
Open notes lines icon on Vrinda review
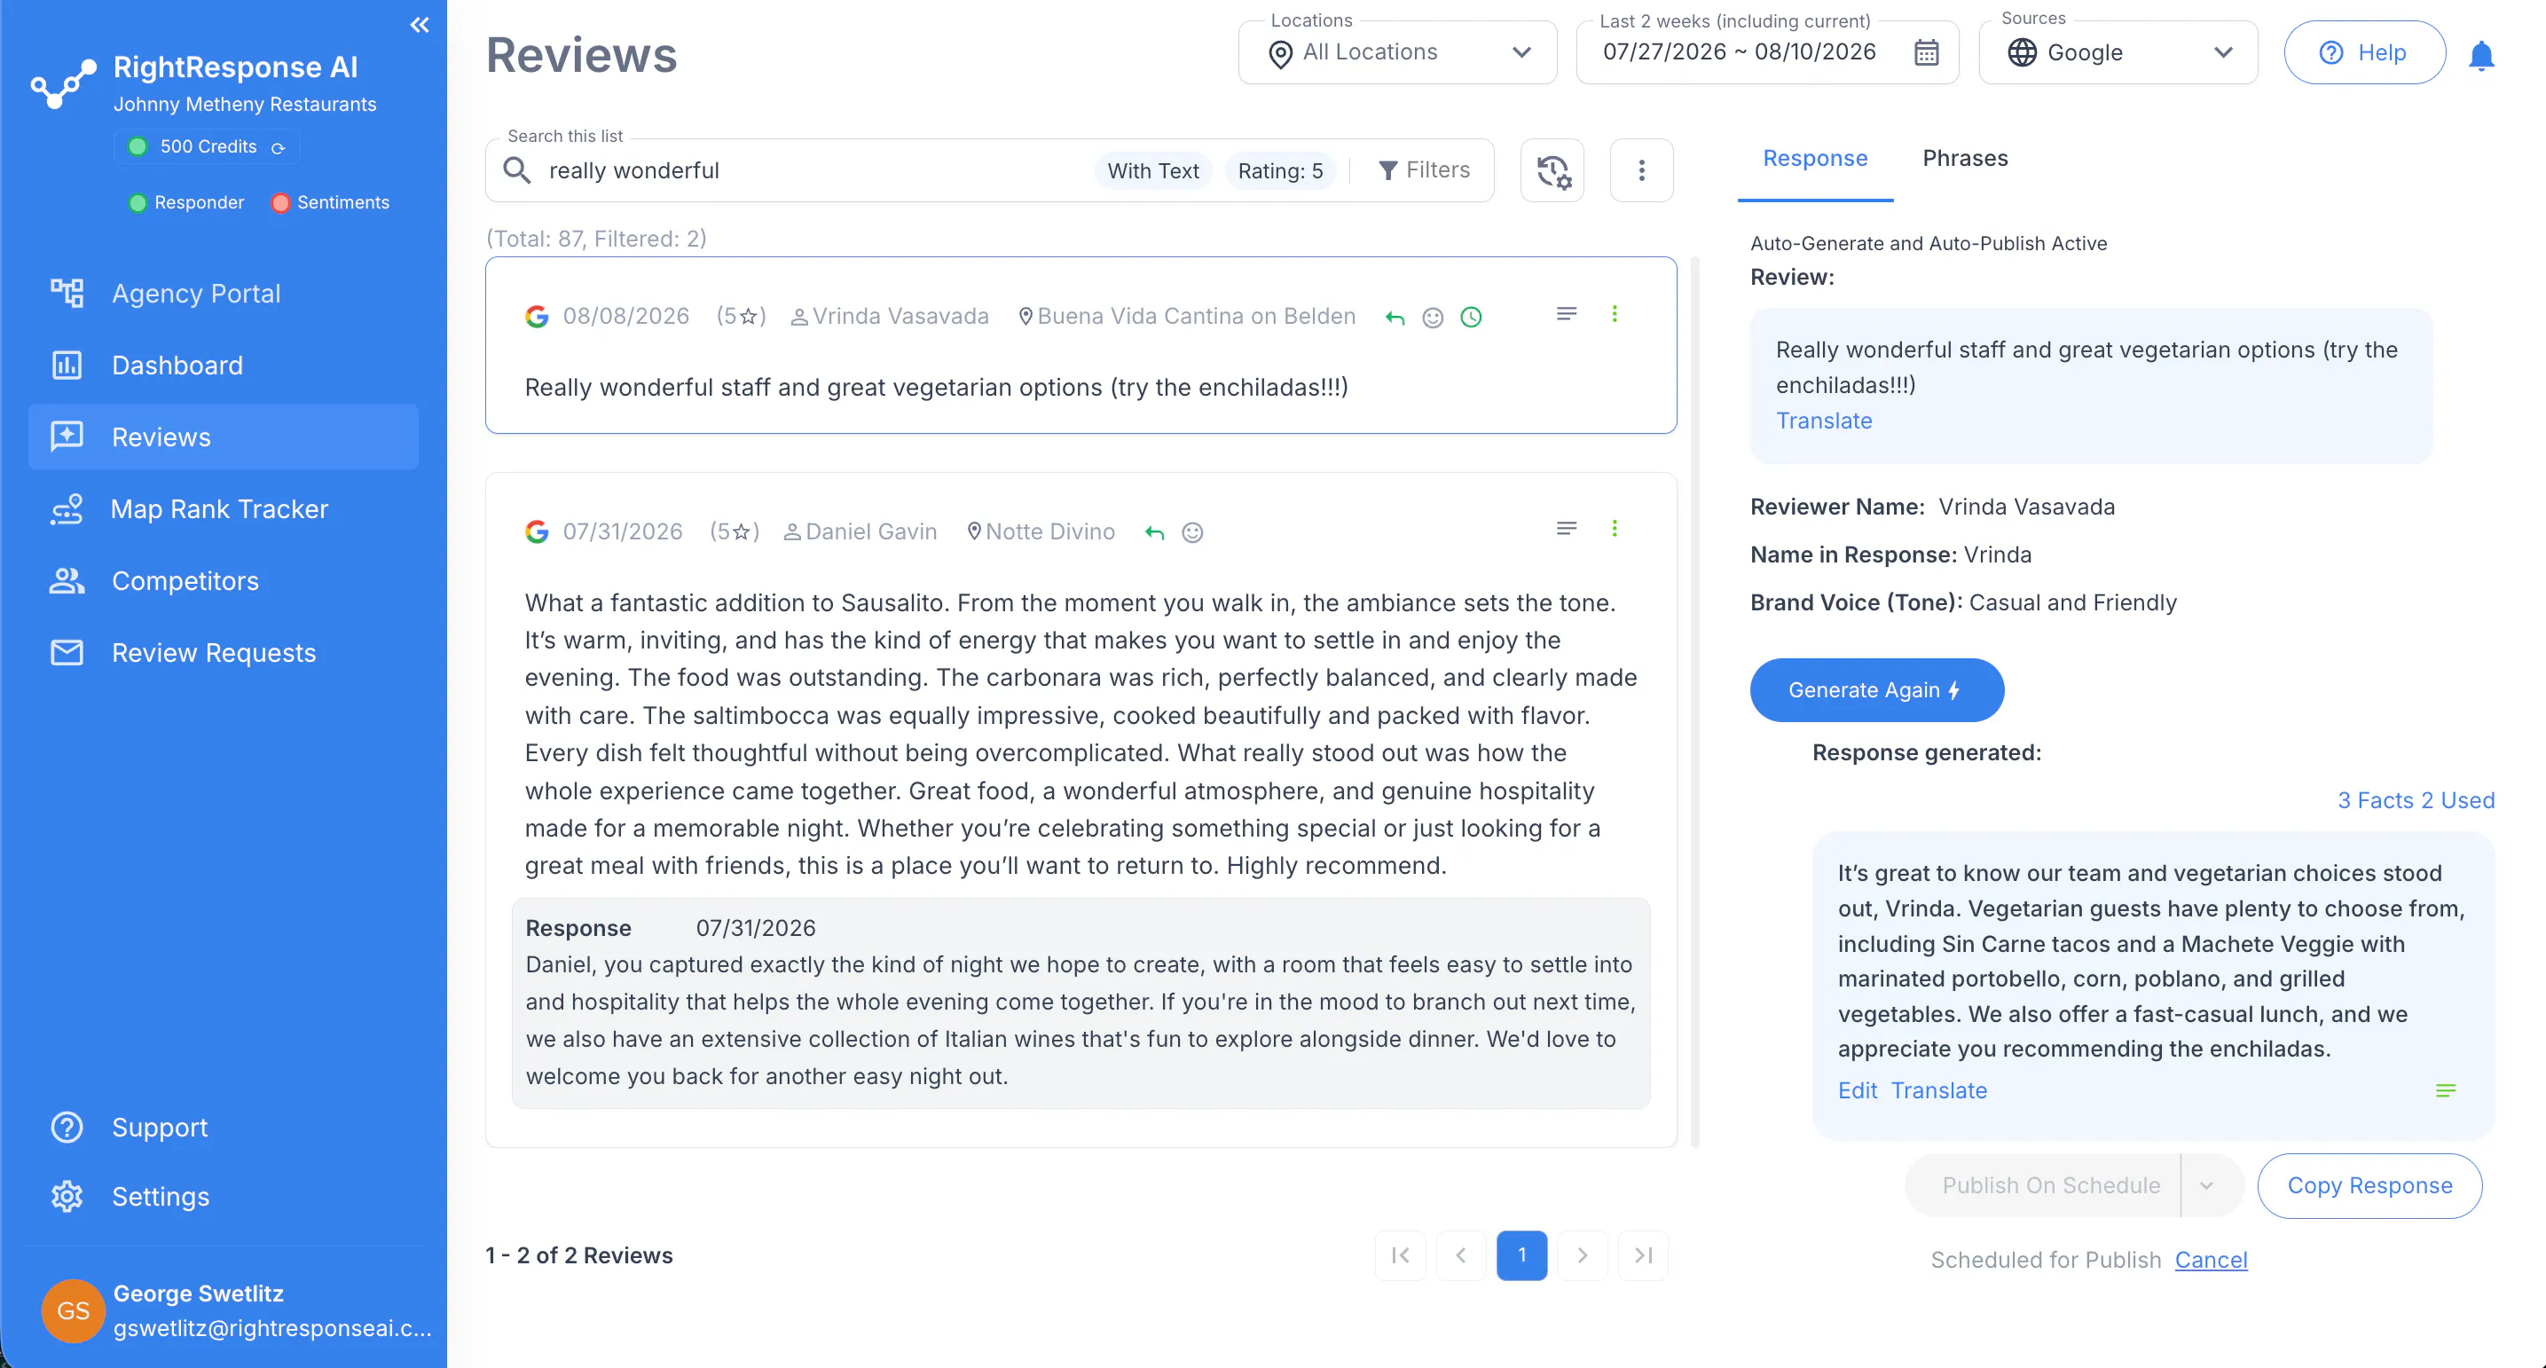[x=1566, y=314]
